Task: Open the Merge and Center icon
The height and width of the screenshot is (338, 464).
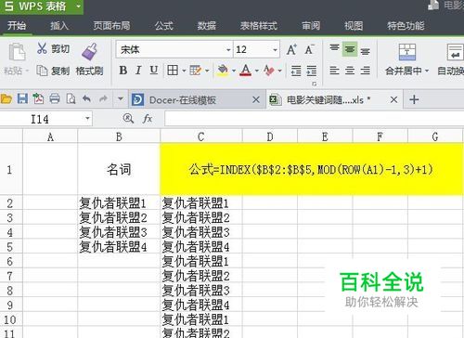Action: [x=406, y=52]
